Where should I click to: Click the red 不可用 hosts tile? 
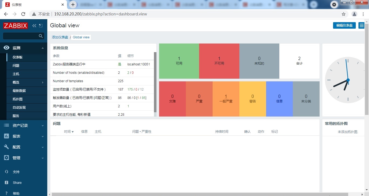tap(219, 61)
